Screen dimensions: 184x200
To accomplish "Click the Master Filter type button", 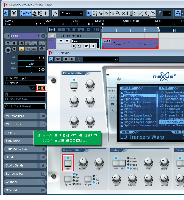I will tap(68, 179).
